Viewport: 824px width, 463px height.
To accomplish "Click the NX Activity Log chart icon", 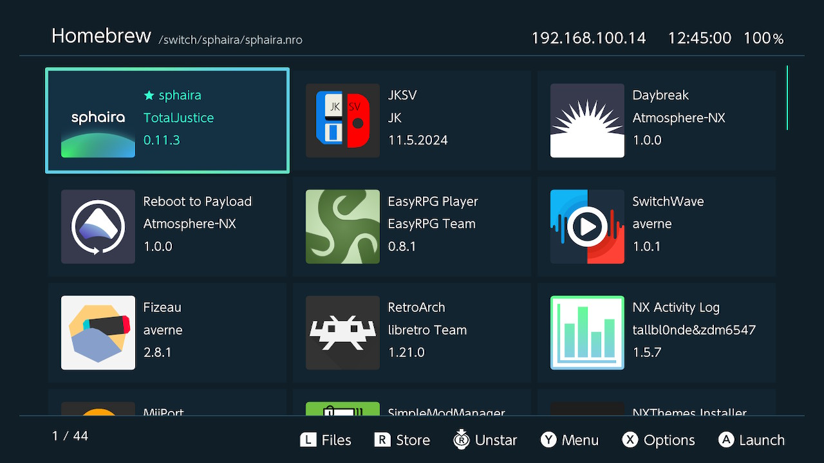I will click(587, 332).
